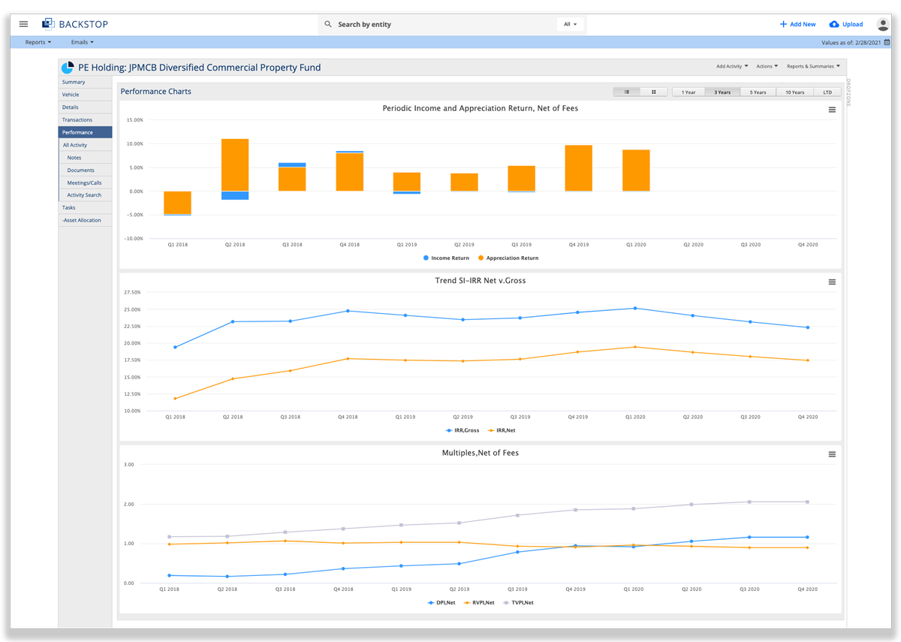
Task: Switch to grid layout view
Action: coord(654,92)
